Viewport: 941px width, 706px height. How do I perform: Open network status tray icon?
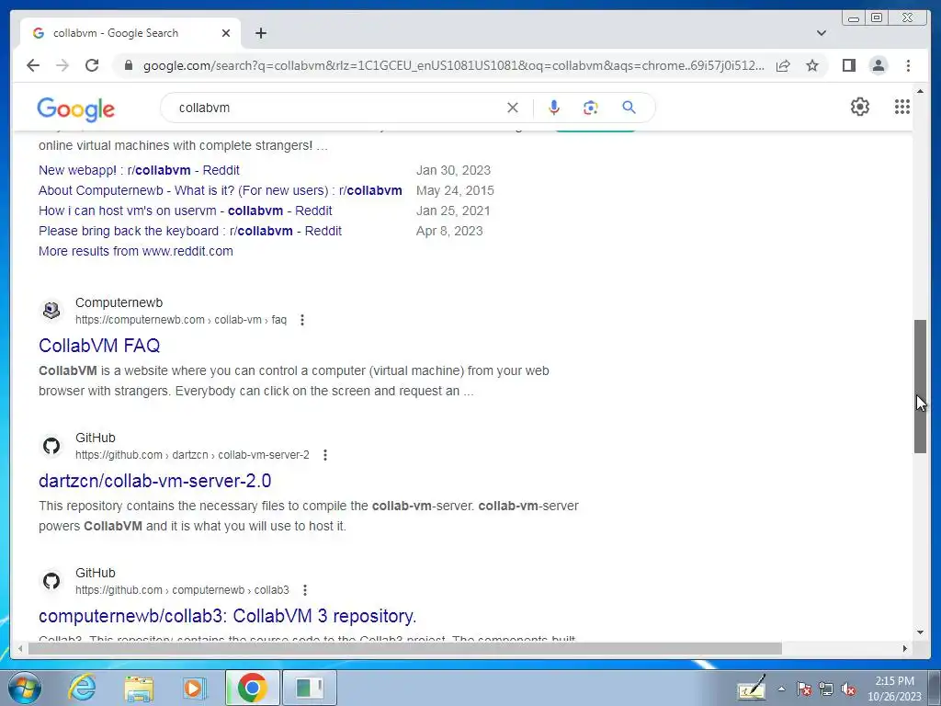click(826, 689)
